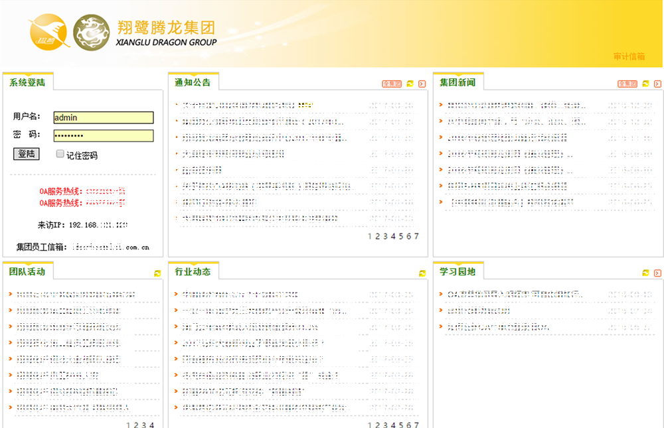Refresh the 学习园地 panel
The image size is (664, 428).
pos(645,273)
